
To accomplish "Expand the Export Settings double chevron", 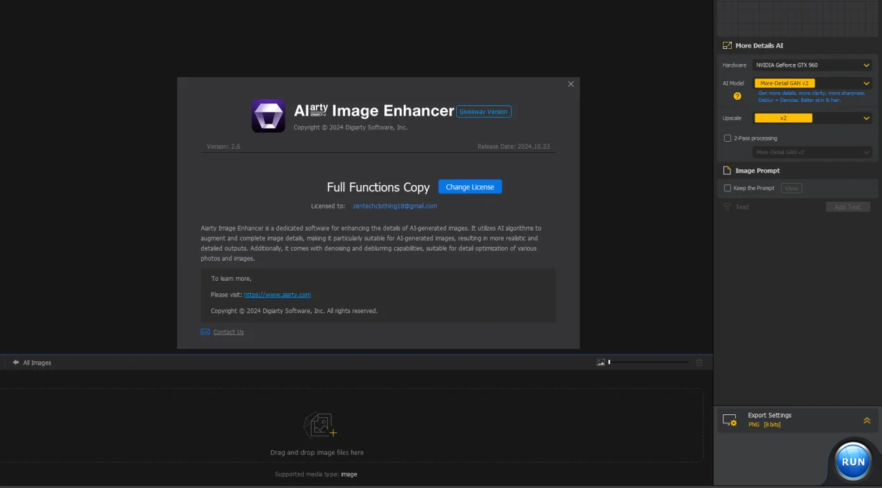I will pyautogui.click(x=867, y=421).
